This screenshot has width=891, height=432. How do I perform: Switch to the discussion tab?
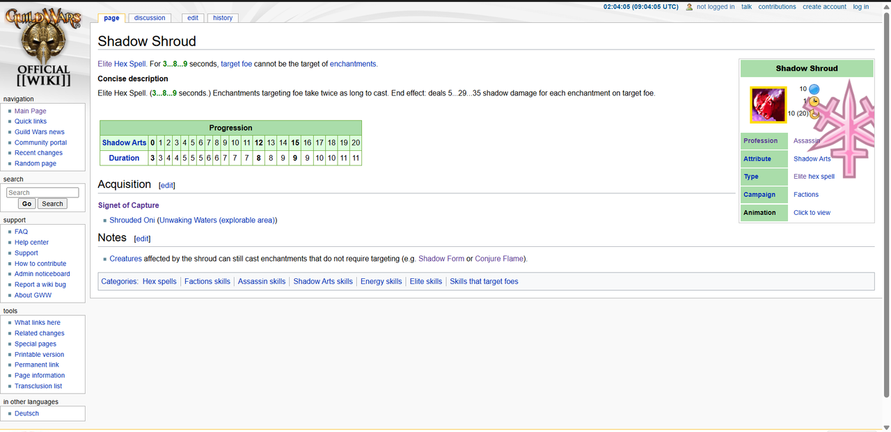click(150, 18)
